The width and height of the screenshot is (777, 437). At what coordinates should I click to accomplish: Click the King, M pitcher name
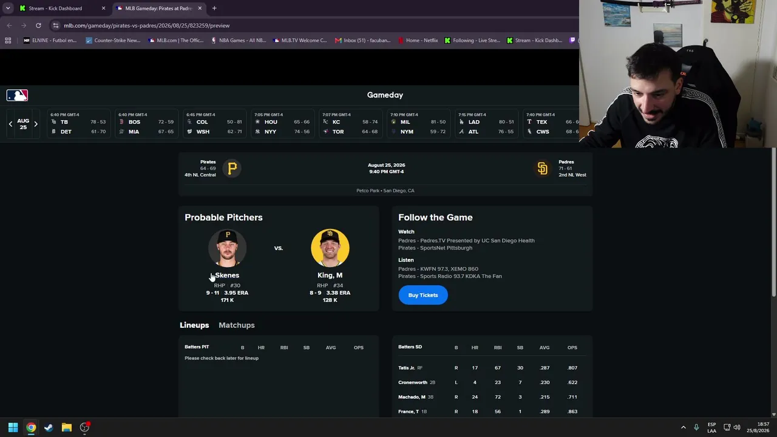[330, 276]
